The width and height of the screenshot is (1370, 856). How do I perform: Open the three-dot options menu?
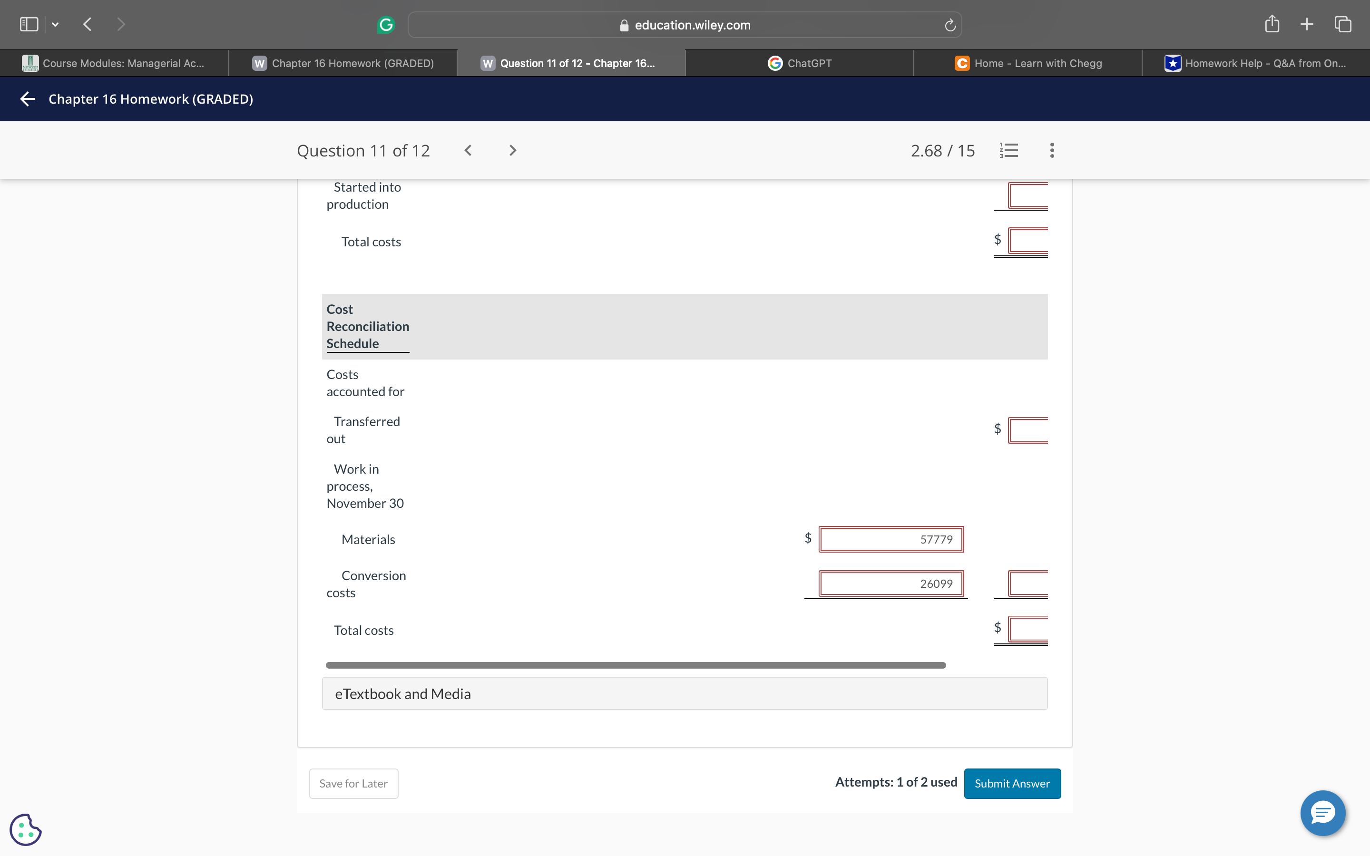[1052, 150]
